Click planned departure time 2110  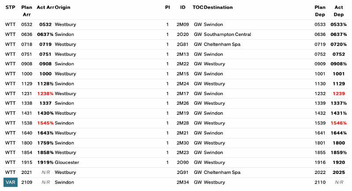(x=320, y=182)
